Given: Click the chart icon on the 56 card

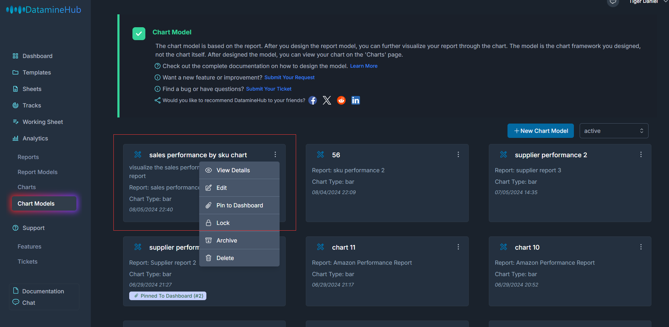Looking at the screenshot, I should (x=321, y=154).
